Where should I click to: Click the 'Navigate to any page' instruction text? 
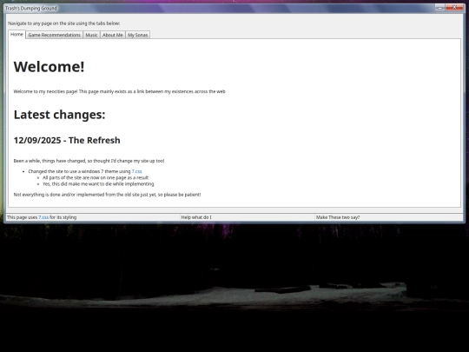(x=64, y=23)
